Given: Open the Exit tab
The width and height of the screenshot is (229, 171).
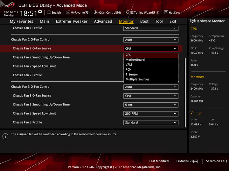Looking at the screenshot, I should tap(173, 22).
